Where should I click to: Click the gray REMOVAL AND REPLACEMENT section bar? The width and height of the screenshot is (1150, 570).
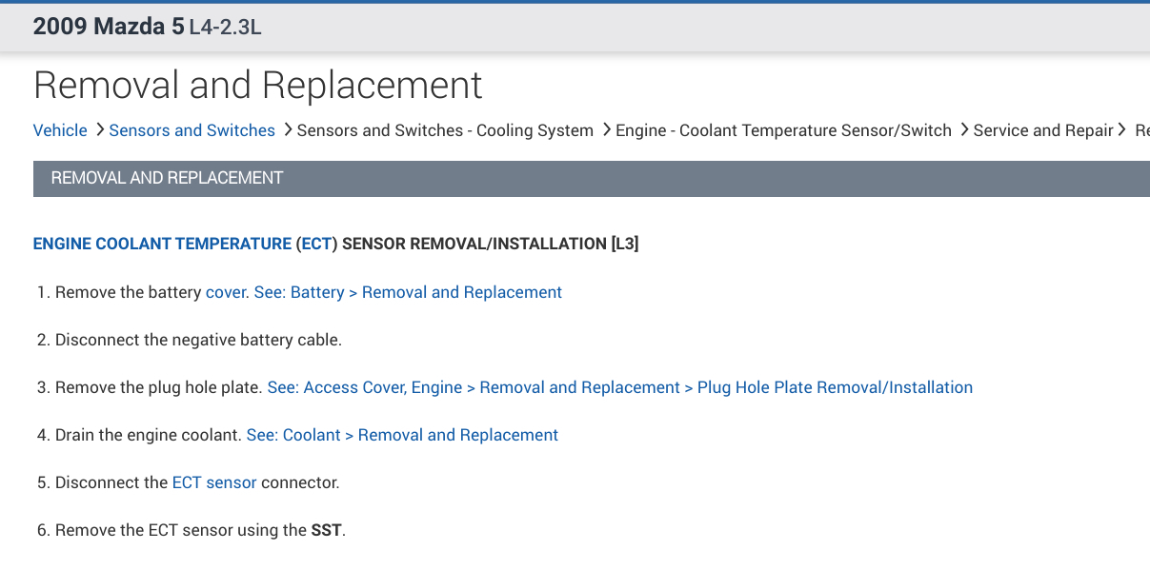point(591,178)
